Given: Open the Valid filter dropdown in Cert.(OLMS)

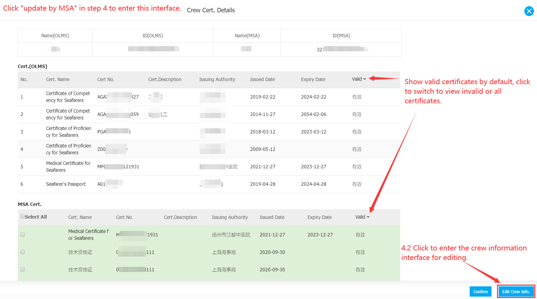Looking at the screenshot, I should point(359,79).
